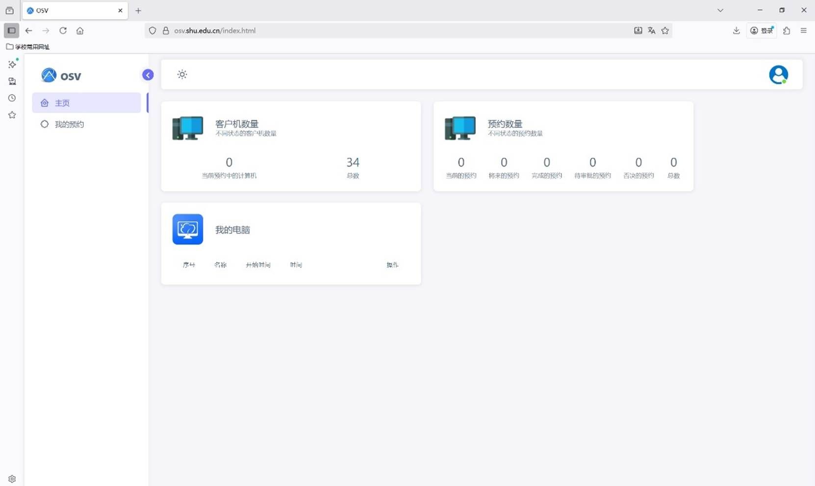Open 我的预约 in the sidebar
Image resolution: width=815 pixels, height=486 pixels.
(x=69, y=124)
